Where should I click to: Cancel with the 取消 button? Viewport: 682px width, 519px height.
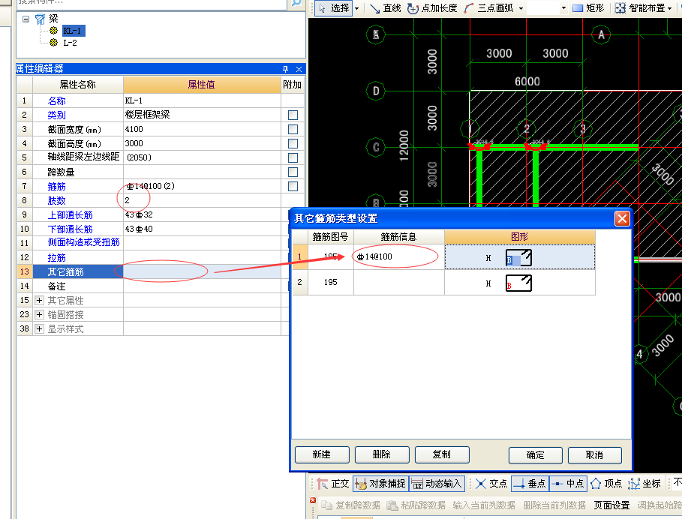pos(594,455)
